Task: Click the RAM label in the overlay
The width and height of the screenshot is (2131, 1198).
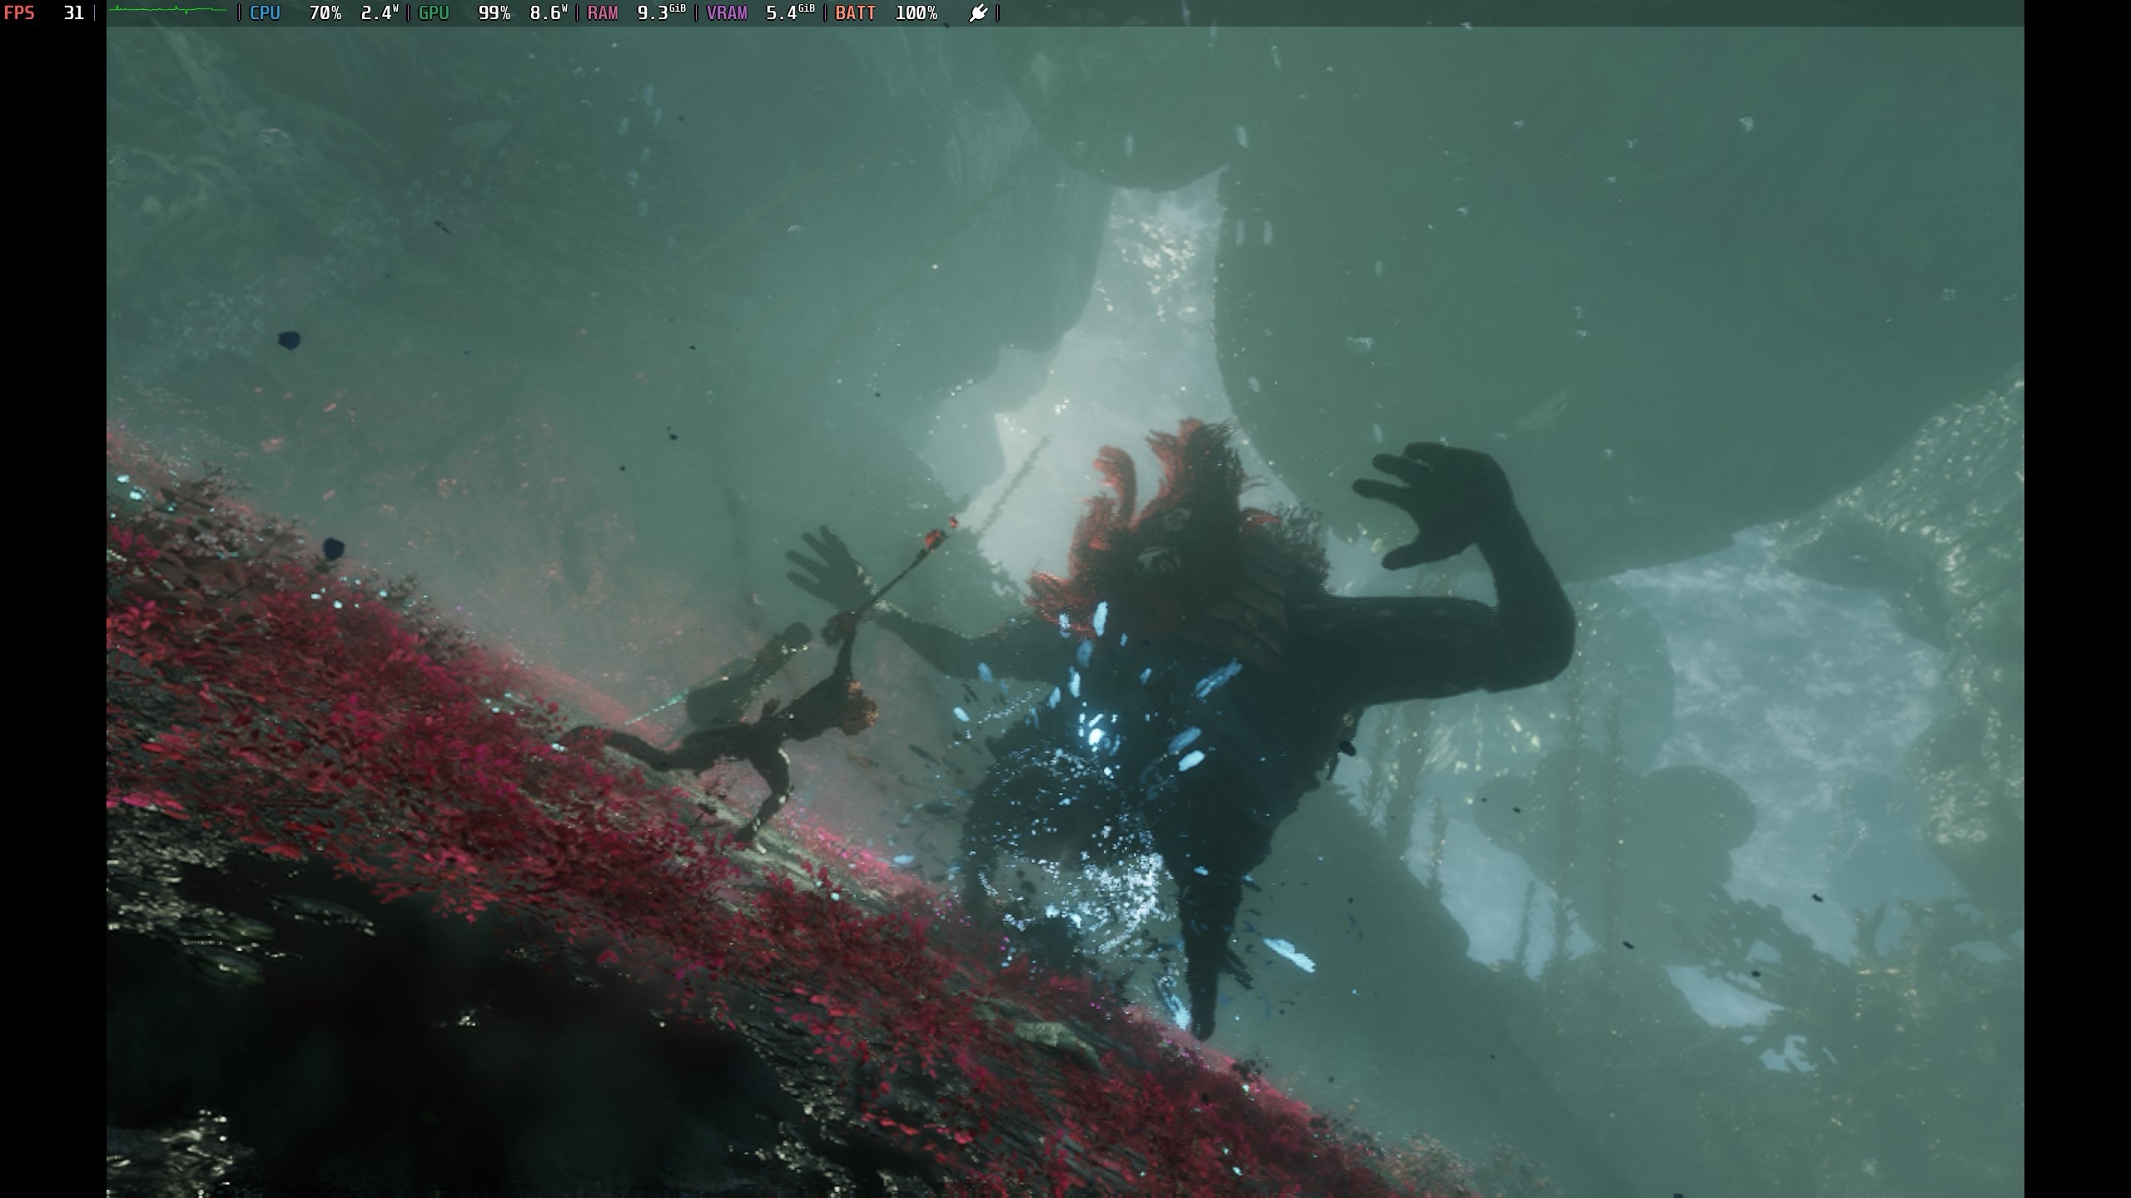Action: pos(603,13)
